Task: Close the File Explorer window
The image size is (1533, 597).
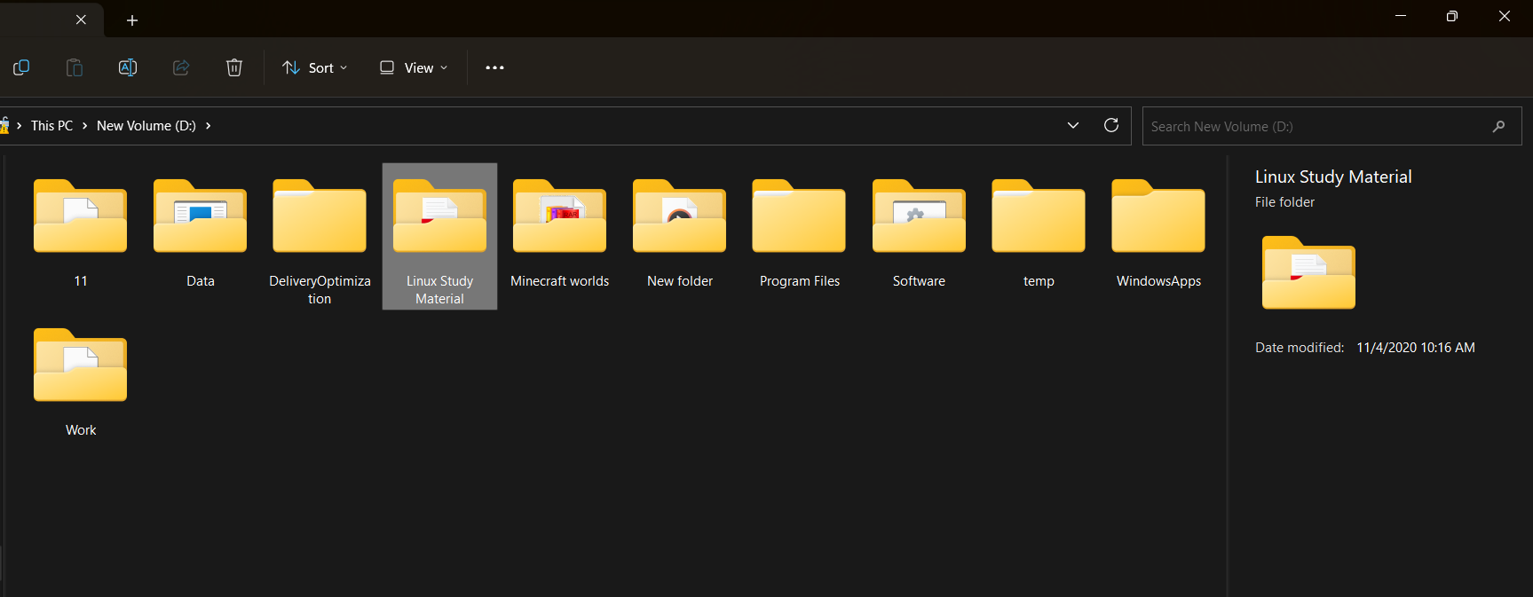Action: [1504, 16]
